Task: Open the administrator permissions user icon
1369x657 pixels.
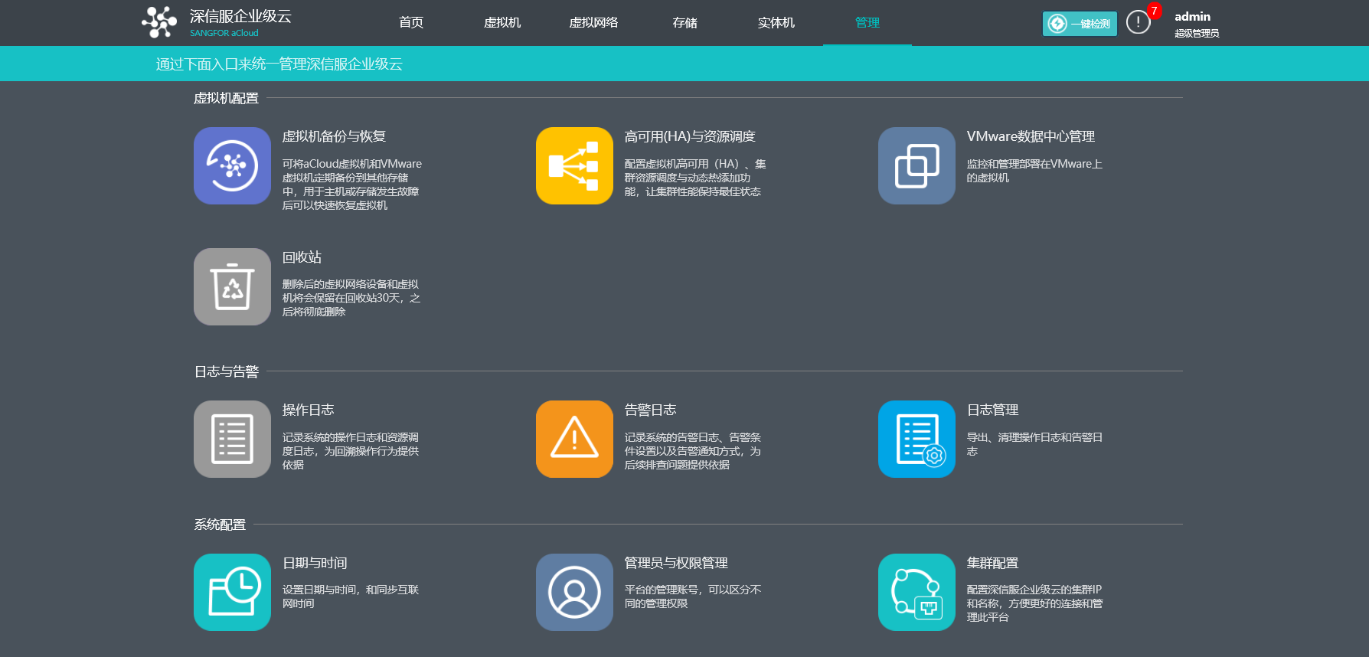Action: [574, 592]
